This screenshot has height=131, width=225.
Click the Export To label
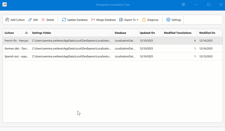[130, 20]
